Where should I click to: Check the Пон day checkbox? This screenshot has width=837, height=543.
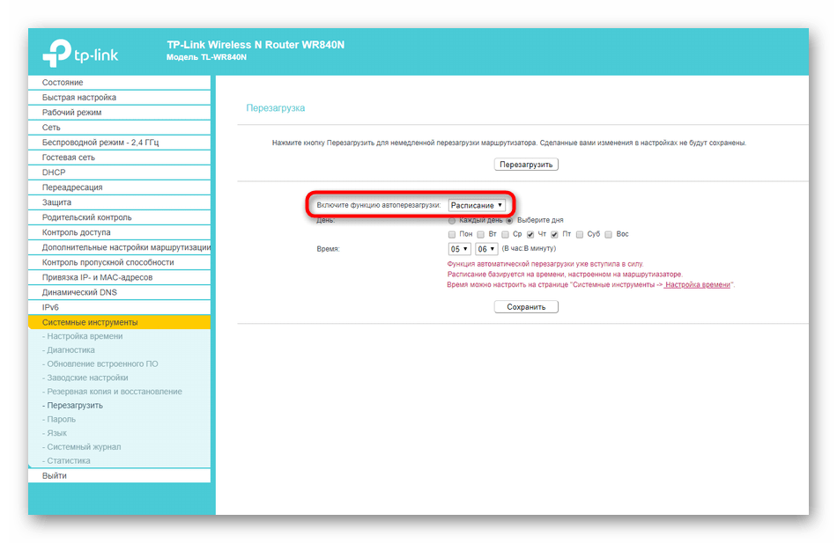tap(452, 235)
